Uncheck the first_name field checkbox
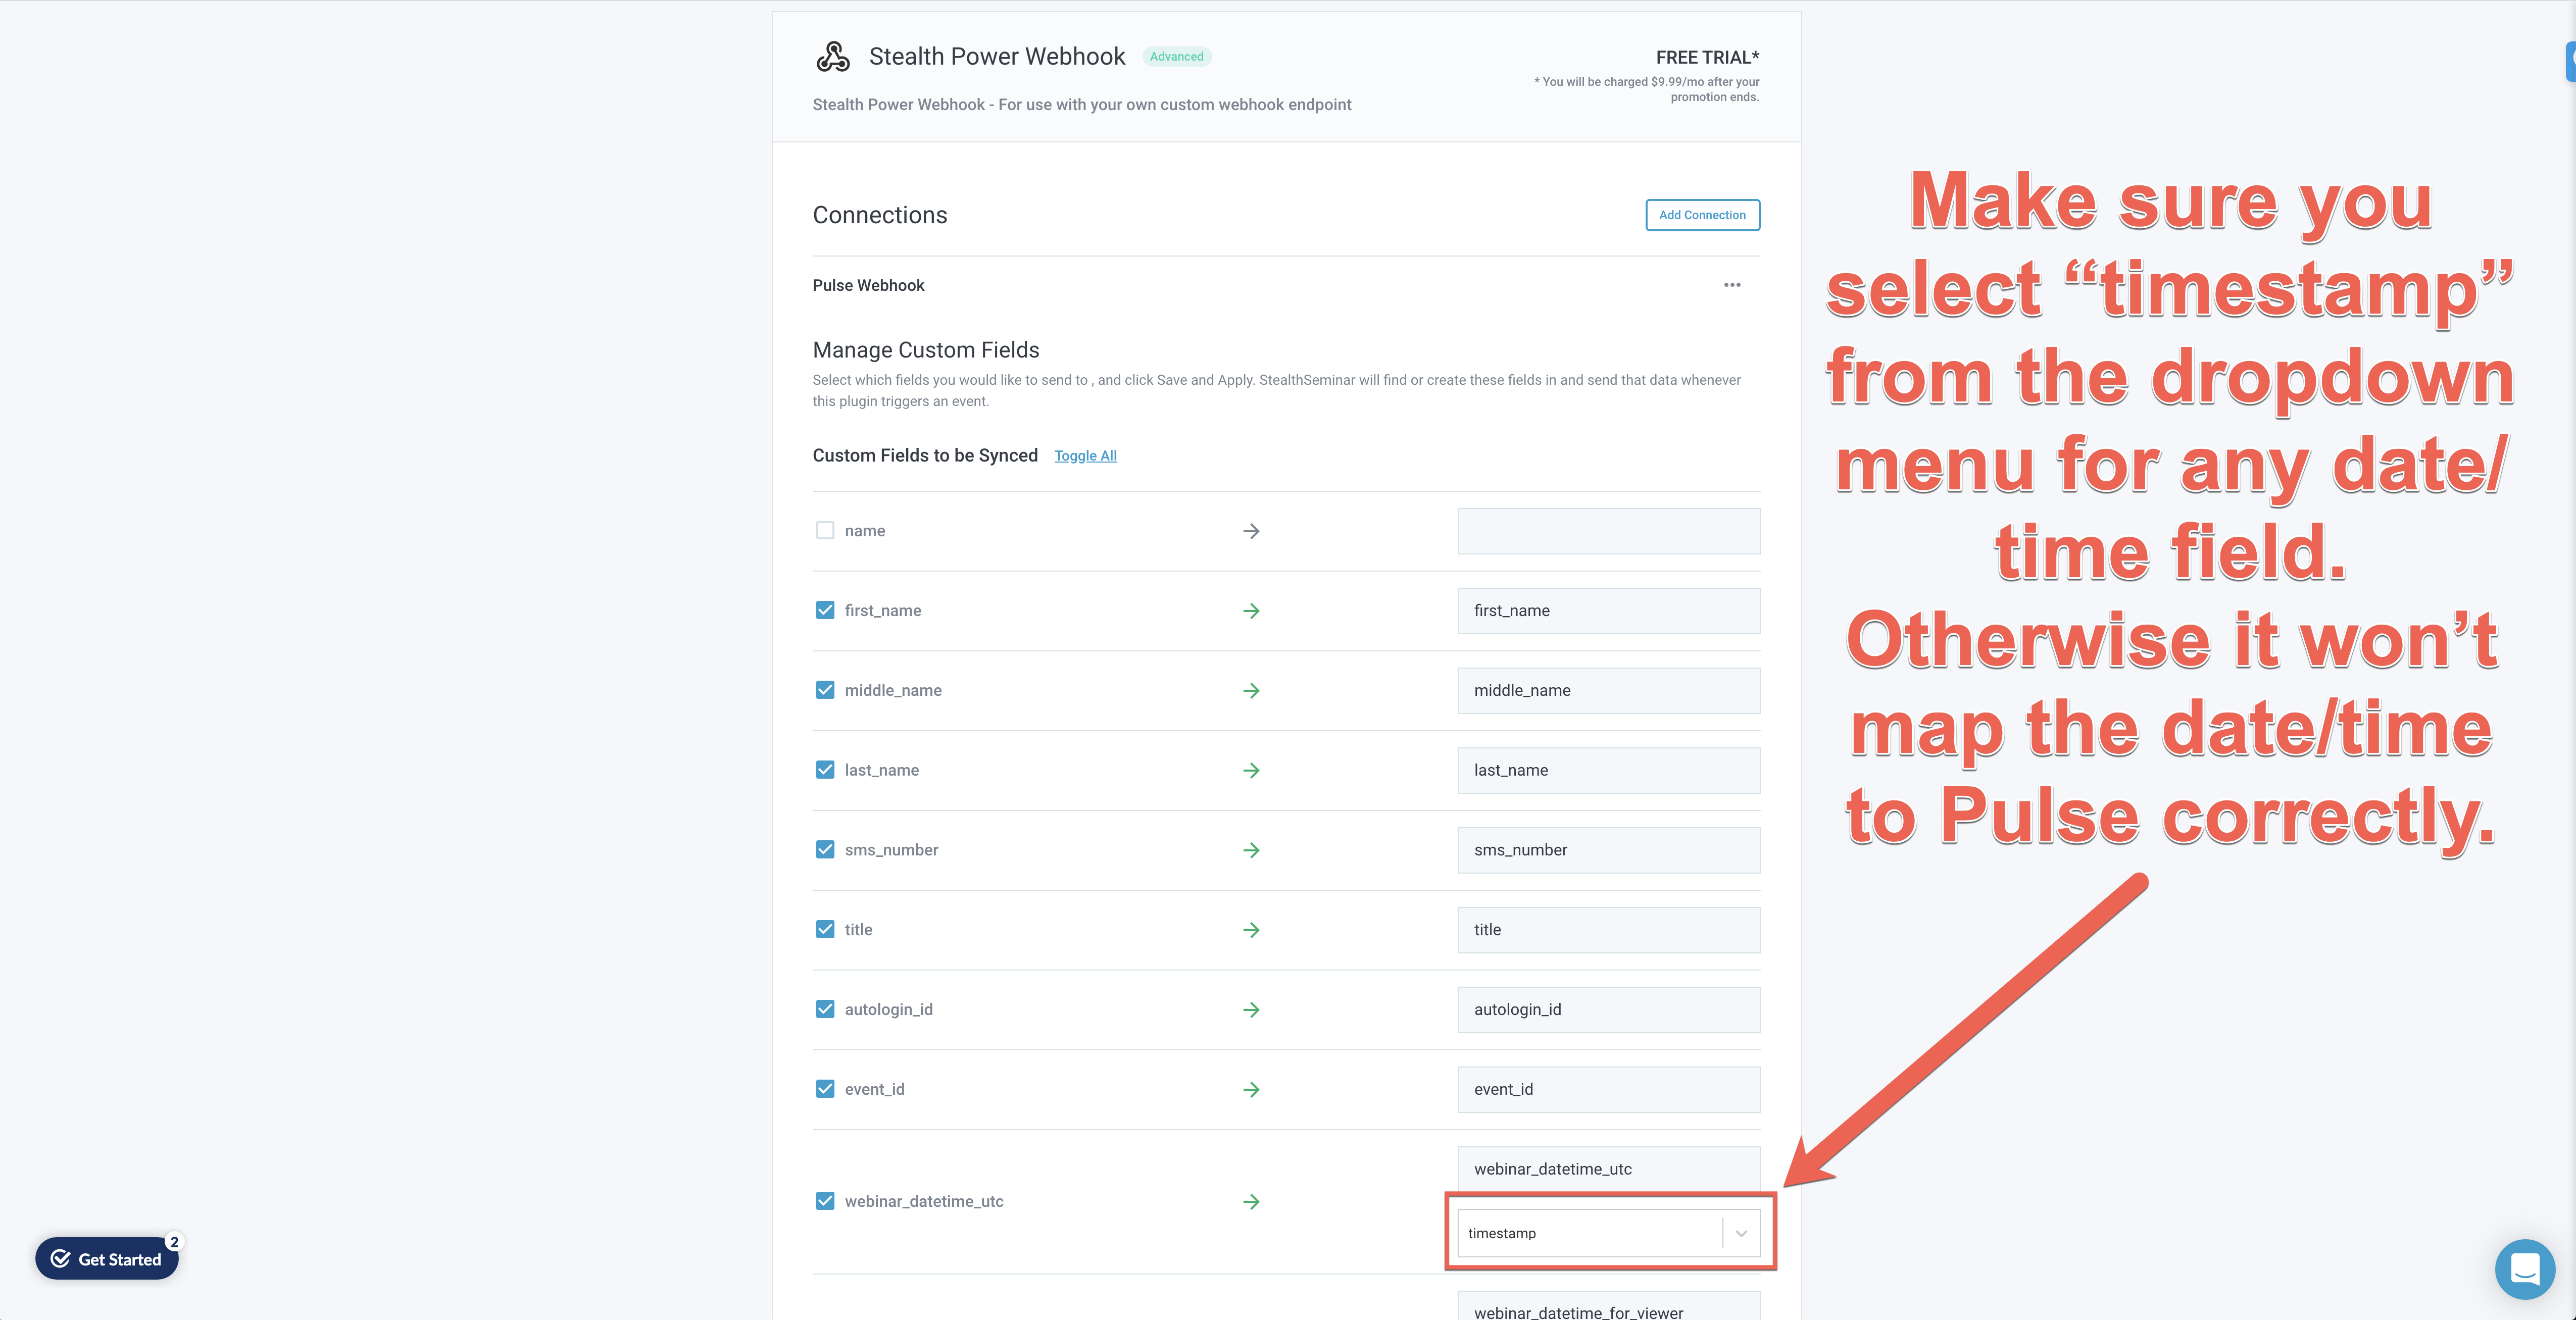Viewport: 2576px width, 1320px height. [x=825, y=610]
